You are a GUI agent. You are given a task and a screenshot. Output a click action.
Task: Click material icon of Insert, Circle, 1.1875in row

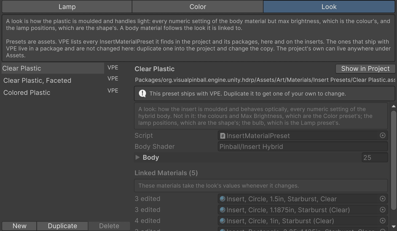(x=222, y=210)
